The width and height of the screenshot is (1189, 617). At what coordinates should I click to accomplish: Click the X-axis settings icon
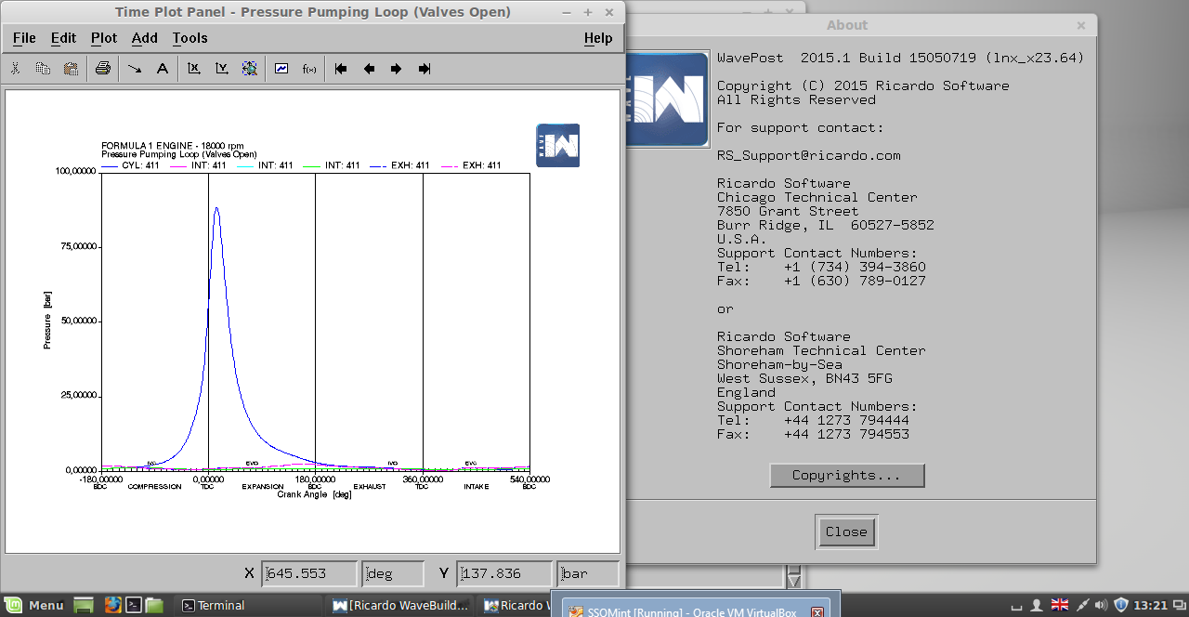pyautogui.click(x=194, y=69)
